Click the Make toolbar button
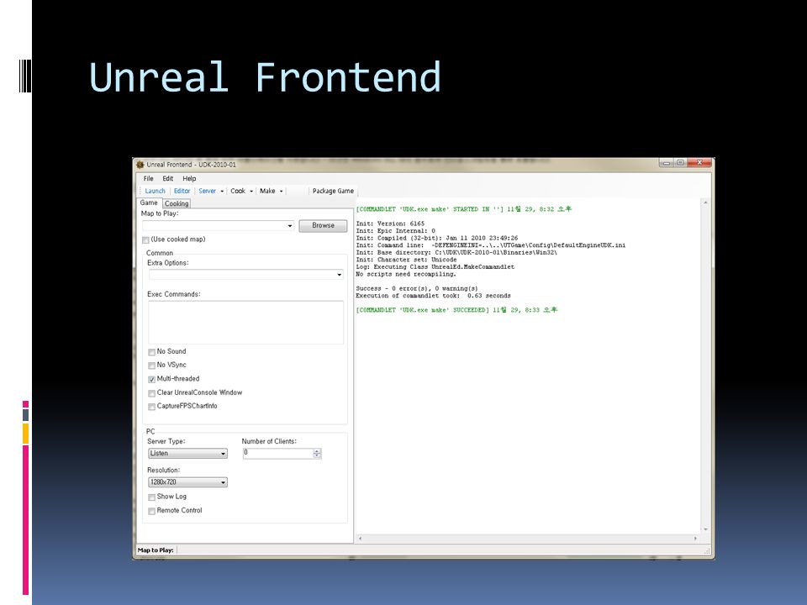807x605 pixels. point(267,191)
